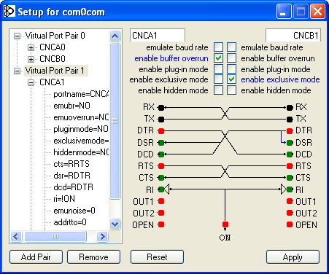
Task: Expand the CNCB0 tree node
Action: tap(31, 59)
